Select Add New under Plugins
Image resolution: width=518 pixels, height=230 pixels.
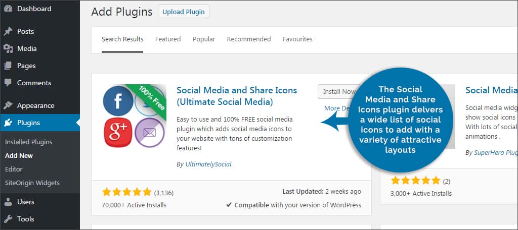(x=19, y=155)
